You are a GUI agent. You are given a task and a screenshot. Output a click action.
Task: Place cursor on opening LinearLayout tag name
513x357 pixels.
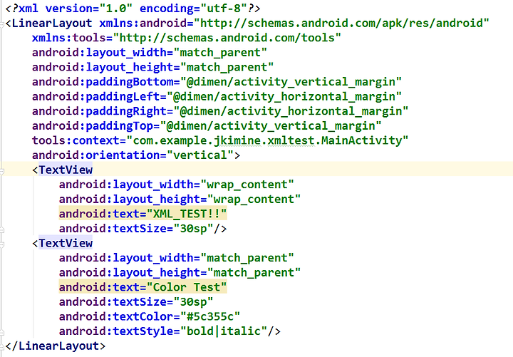[52, 24]
